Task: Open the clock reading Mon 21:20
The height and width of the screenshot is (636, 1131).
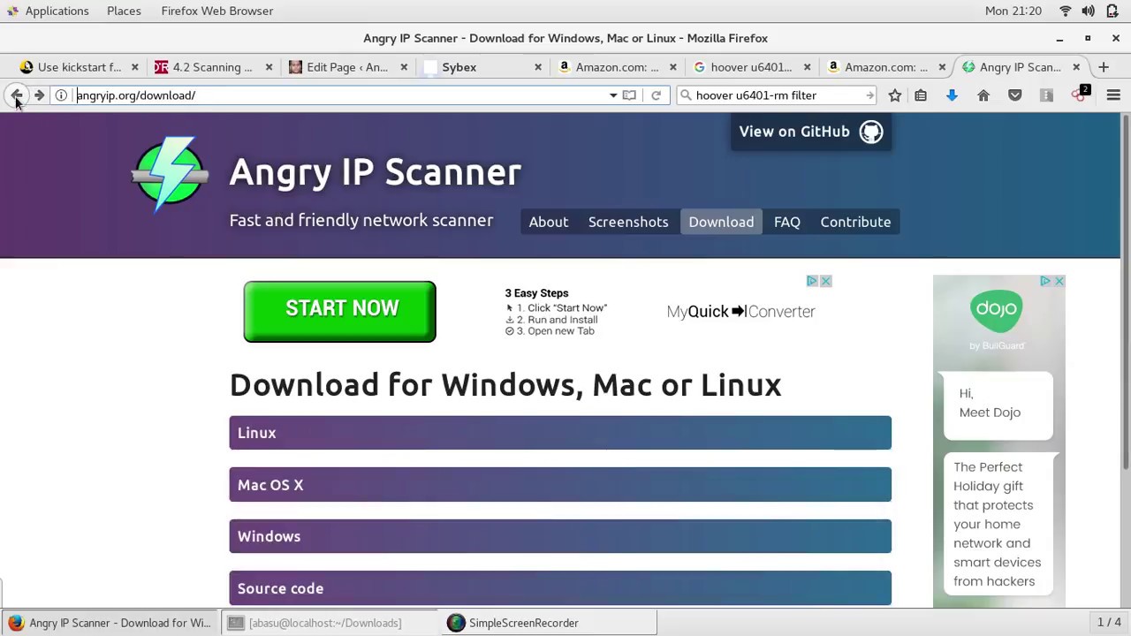Action: pos(1013,11)
